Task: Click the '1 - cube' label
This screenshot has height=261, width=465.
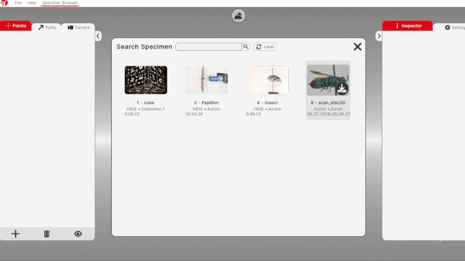Action: point(146,103)
